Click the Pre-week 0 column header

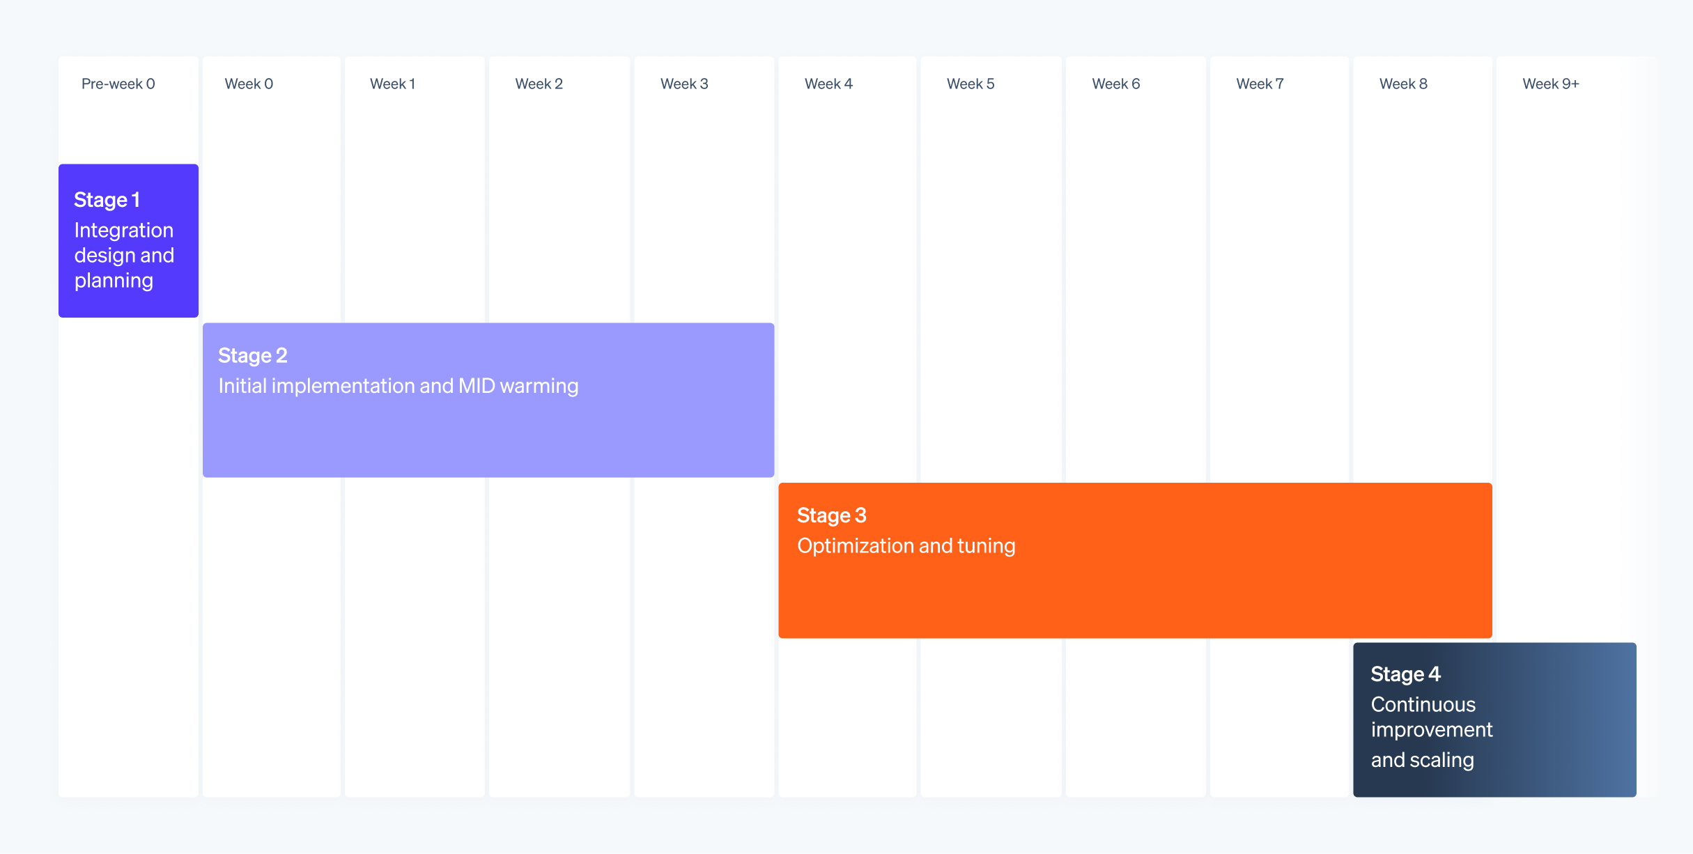tap(118, 84)
